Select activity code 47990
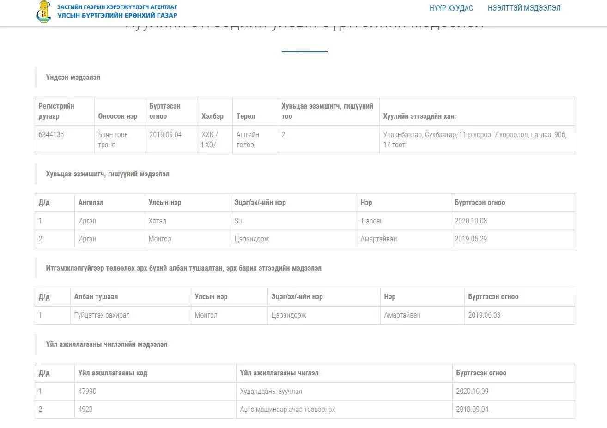607x428 pixels. click(87, 391)
